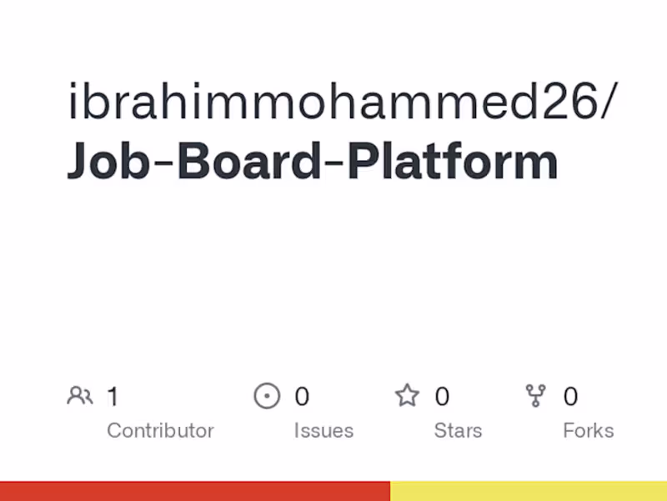Screen dimensions: 667x501
Task: Click the word "Platform" in repository title
Action: (453, 163)
